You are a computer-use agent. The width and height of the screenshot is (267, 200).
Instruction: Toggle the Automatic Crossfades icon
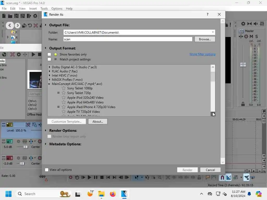229,178
